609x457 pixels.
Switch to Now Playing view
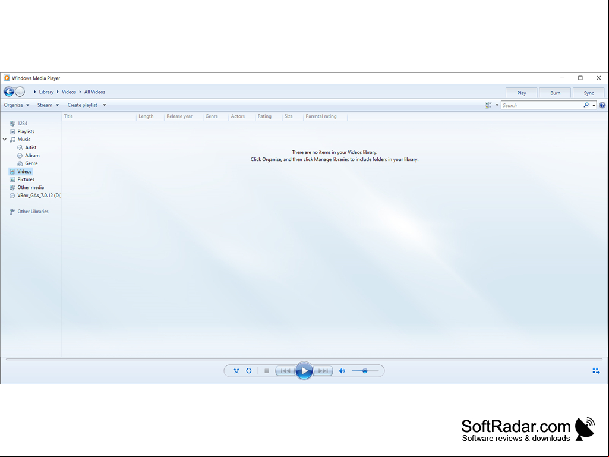596,371
